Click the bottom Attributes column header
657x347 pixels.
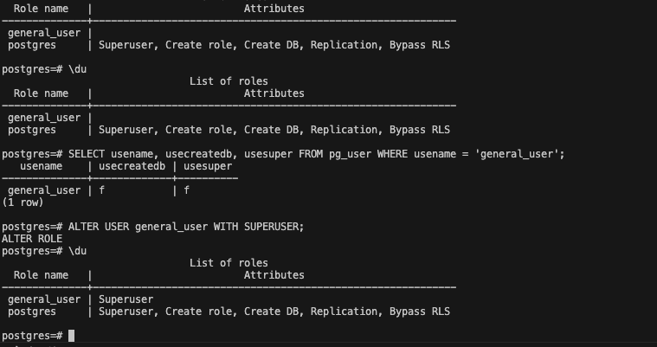pyautogui.click(x=274, y=275)
